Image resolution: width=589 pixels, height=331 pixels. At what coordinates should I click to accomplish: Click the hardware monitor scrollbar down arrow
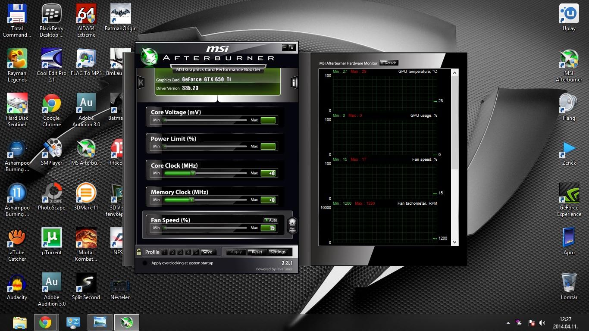tap(454, 242)
